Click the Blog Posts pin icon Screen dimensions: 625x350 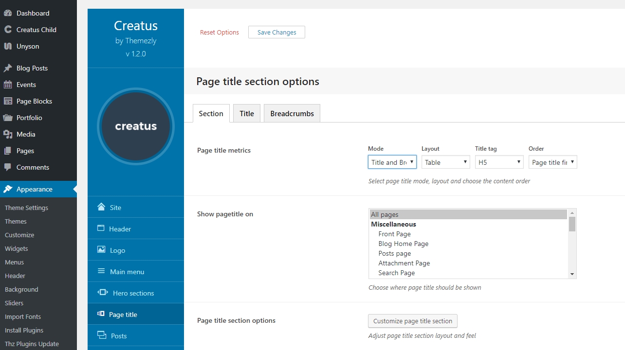pyautogui.click(x=8, y=68)
